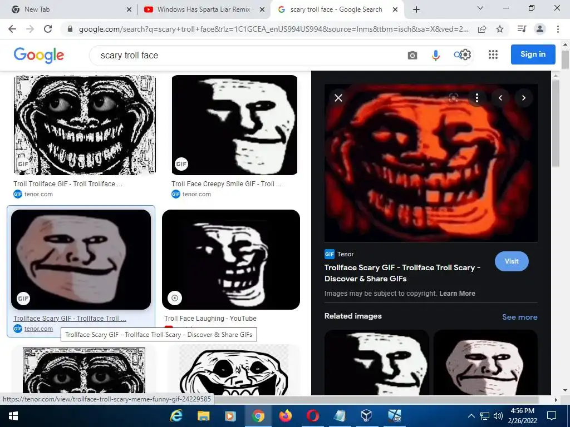This screenshot has width=570, height=427.
Task: Open the tab search chevron
Action: 480,8
